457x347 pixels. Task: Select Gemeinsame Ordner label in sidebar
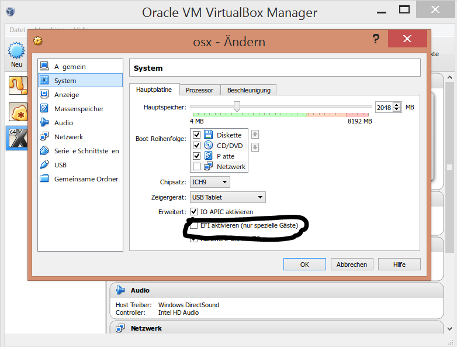86,179
